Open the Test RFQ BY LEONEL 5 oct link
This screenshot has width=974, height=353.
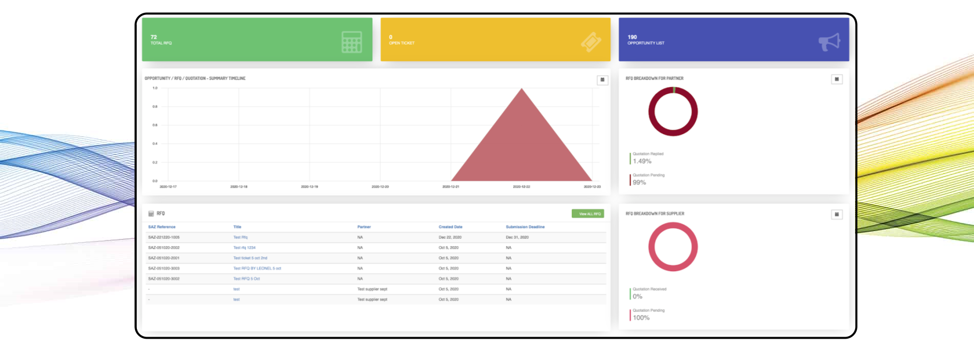pyautogui.click(x=257, y=268)
